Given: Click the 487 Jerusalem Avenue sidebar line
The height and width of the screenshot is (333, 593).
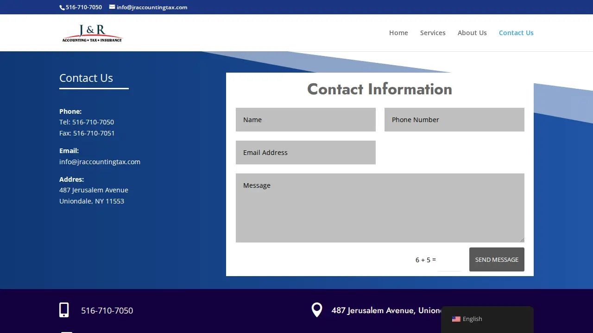Looking at the screenshot, I should pos(94,190).
